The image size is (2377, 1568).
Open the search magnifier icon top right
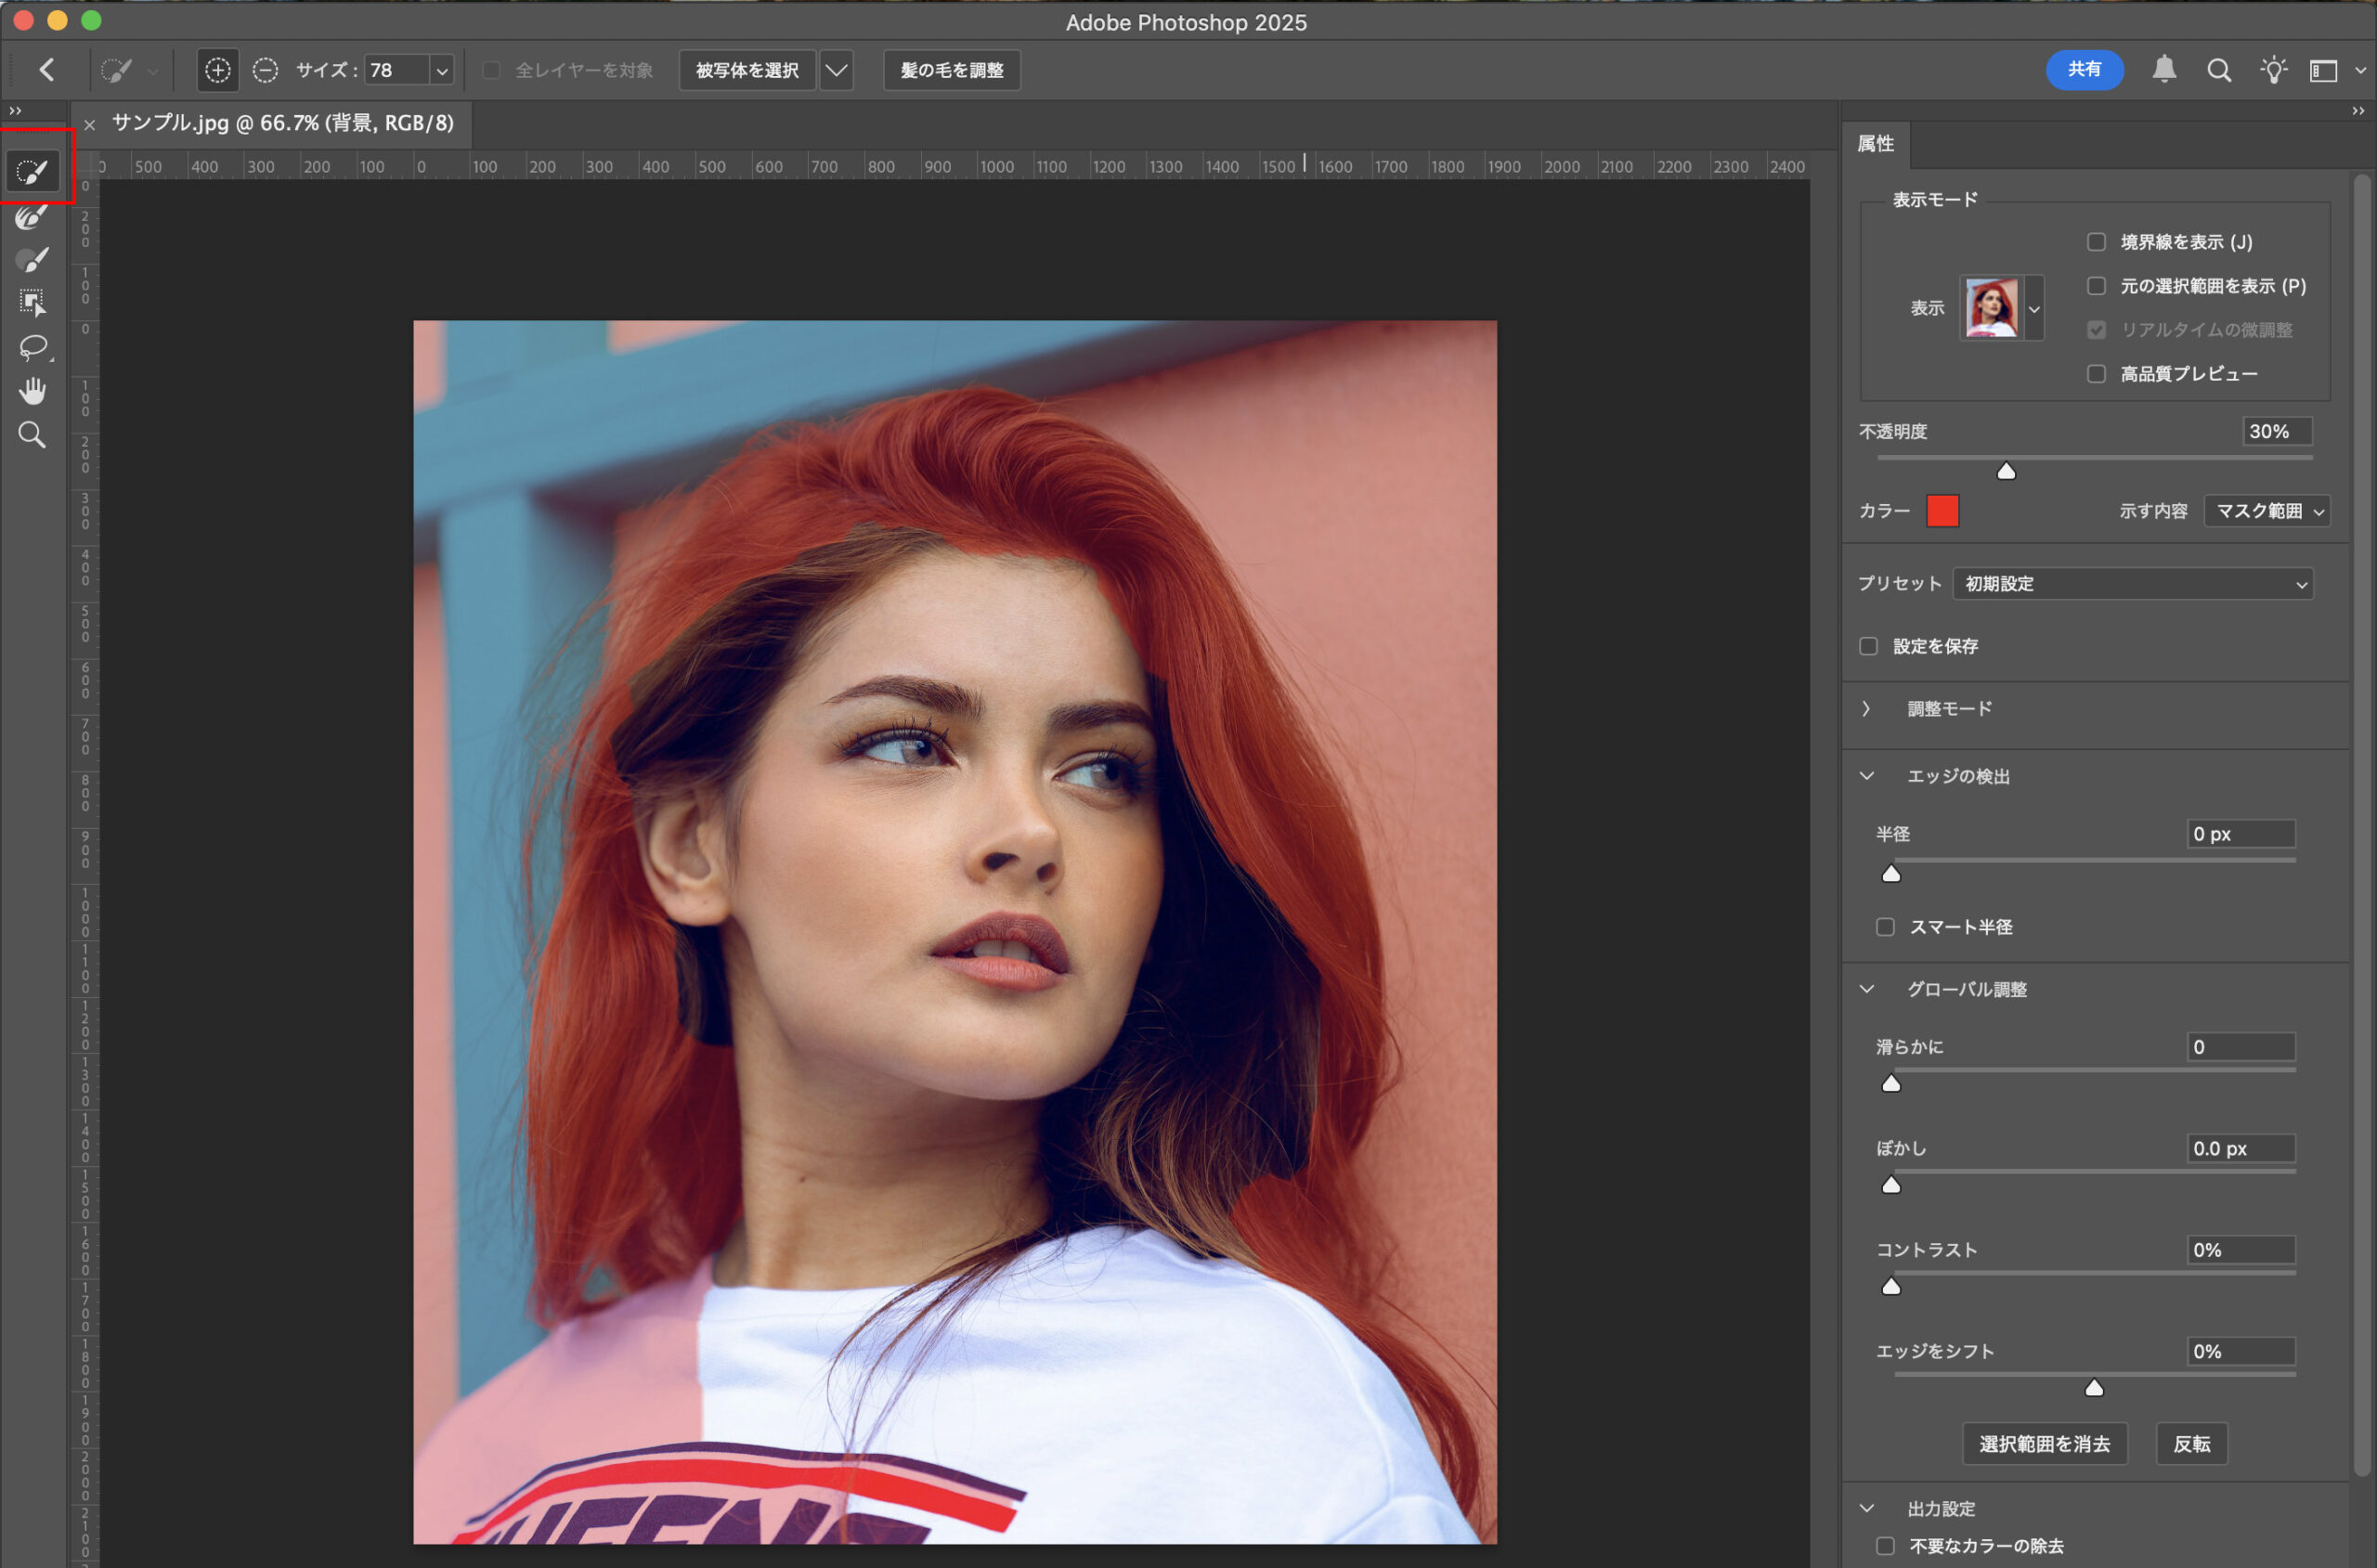click(x=2219, y=70)
